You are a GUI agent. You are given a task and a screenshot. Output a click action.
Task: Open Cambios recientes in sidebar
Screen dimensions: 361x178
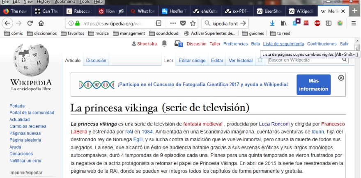point(28,126)
